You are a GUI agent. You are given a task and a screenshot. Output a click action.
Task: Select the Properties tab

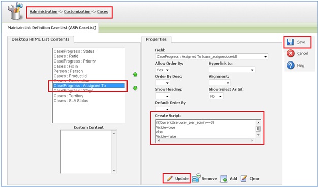[156, 39]
